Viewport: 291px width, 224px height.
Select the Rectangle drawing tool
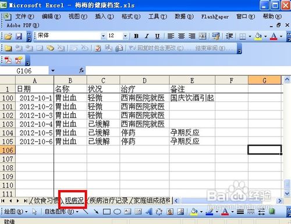[x=107, y=212]
